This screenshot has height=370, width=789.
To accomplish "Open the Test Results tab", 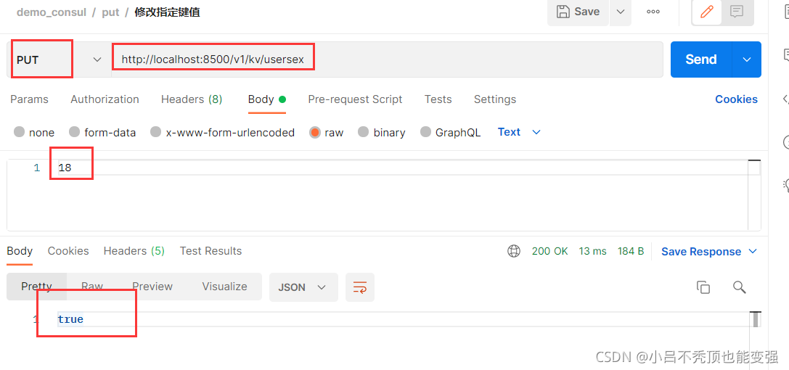I will 210,251.
